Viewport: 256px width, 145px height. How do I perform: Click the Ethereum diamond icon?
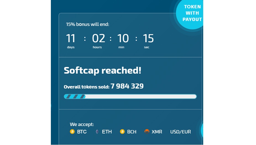click(x=97, y=131)
